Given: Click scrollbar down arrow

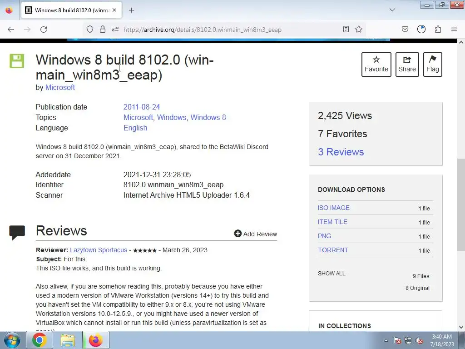Looking at the screenshot, I should pyautogui.click(x=461, y=327).
